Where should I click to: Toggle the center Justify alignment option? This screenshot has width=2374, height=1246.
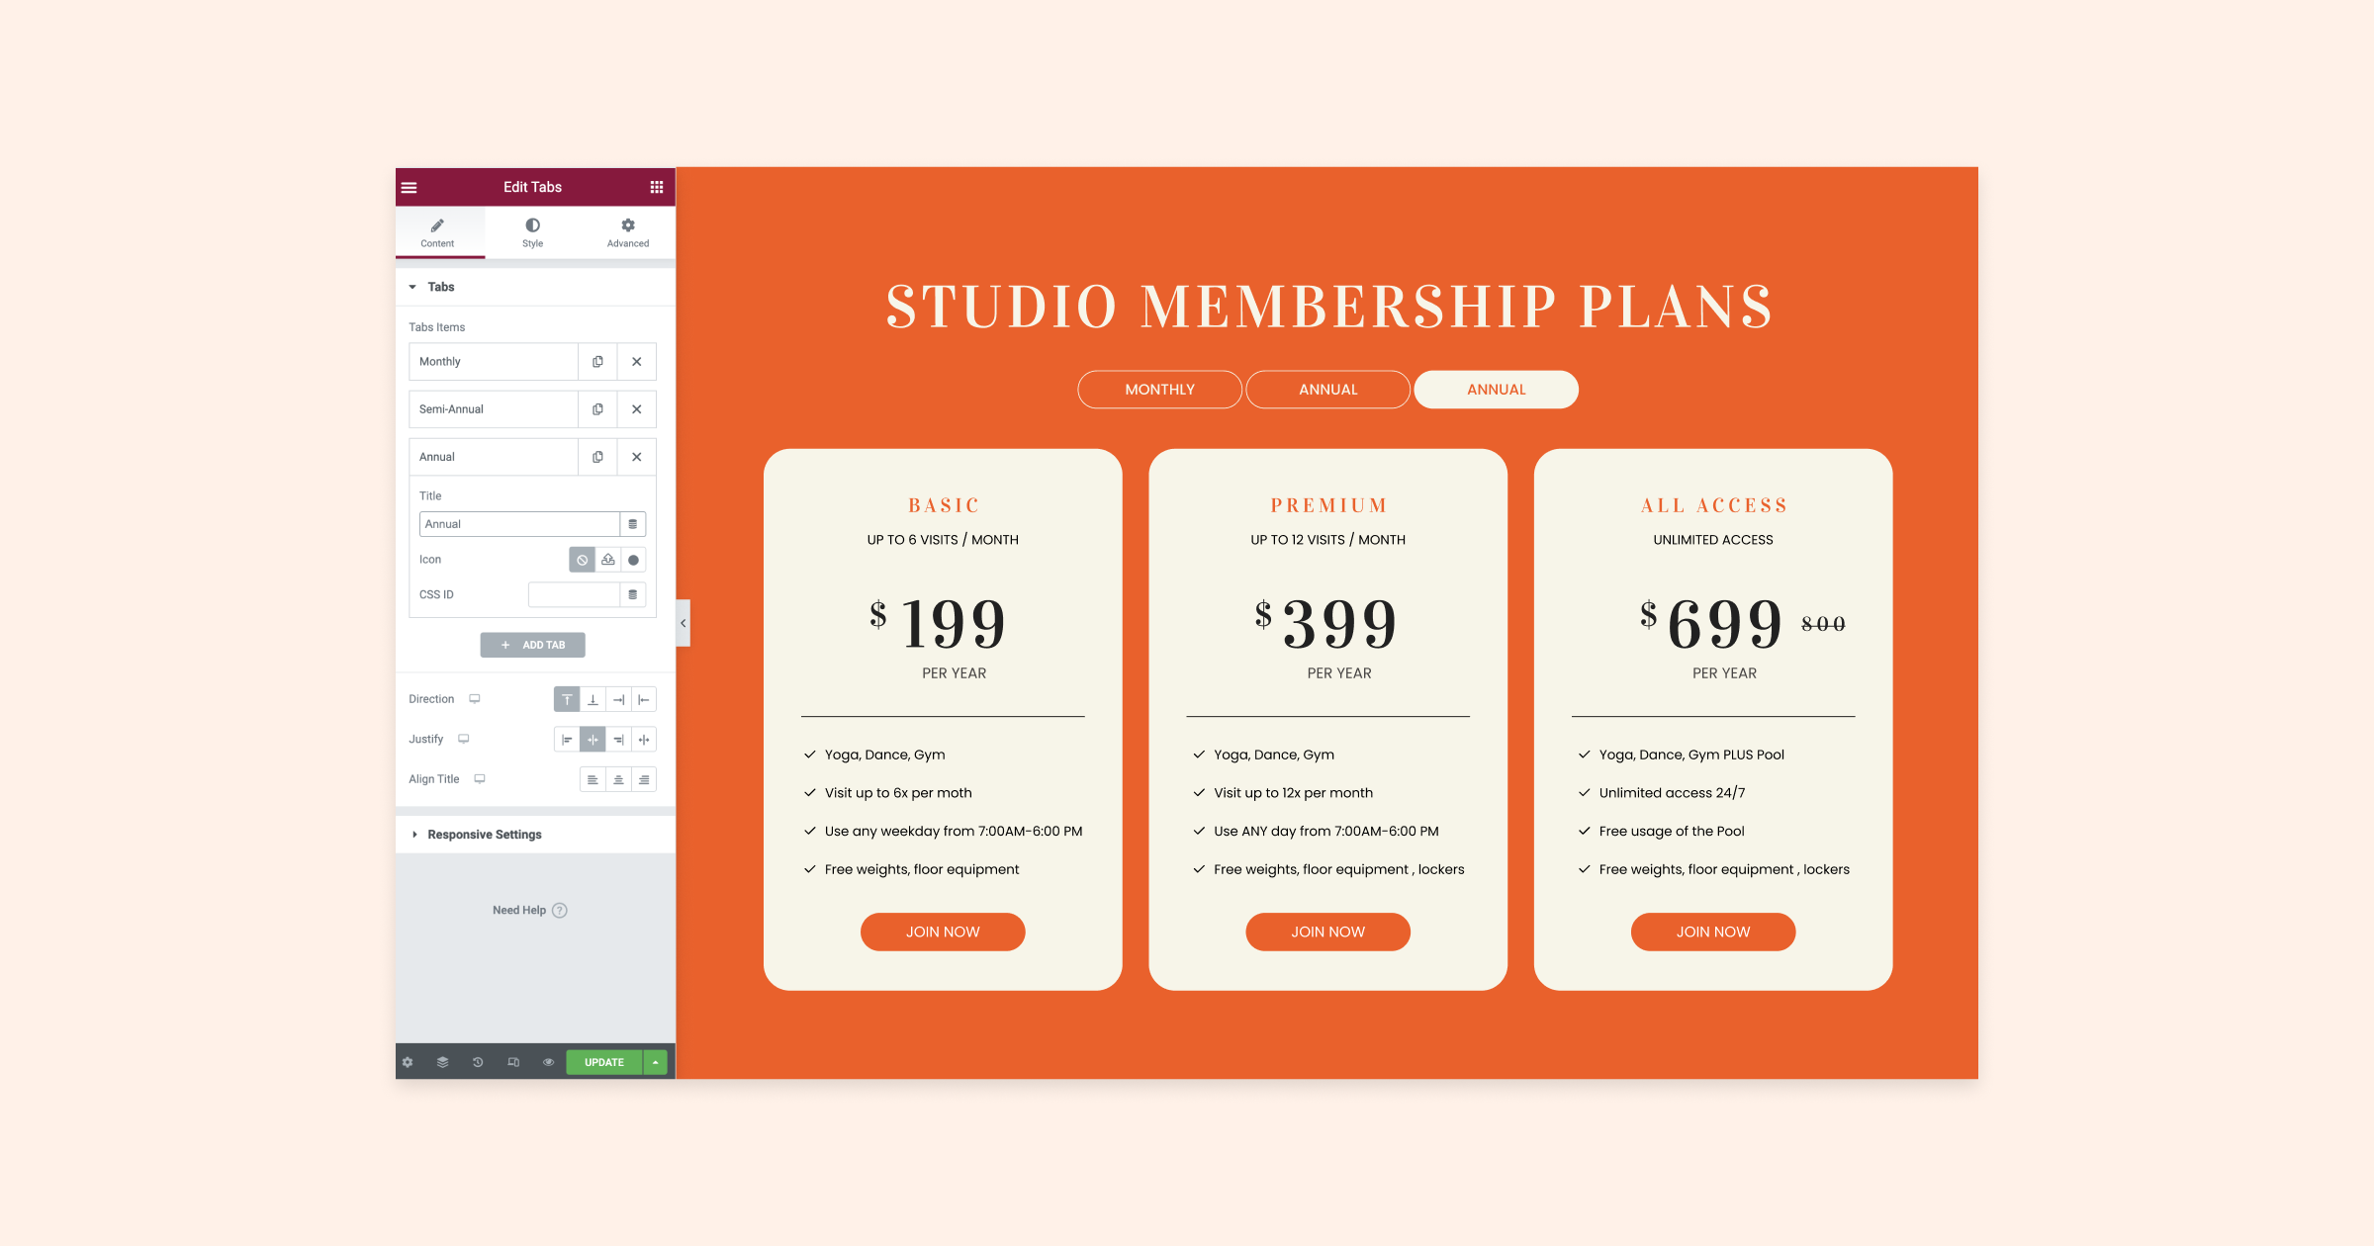coord(592,739)
